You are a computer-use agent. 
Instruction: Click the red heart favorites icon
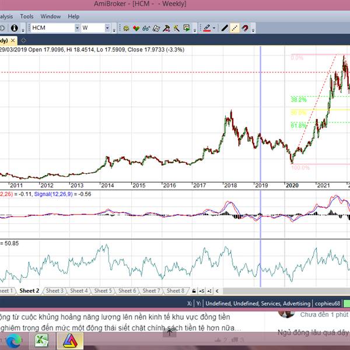pyautogui.click(x=136, y=27)
